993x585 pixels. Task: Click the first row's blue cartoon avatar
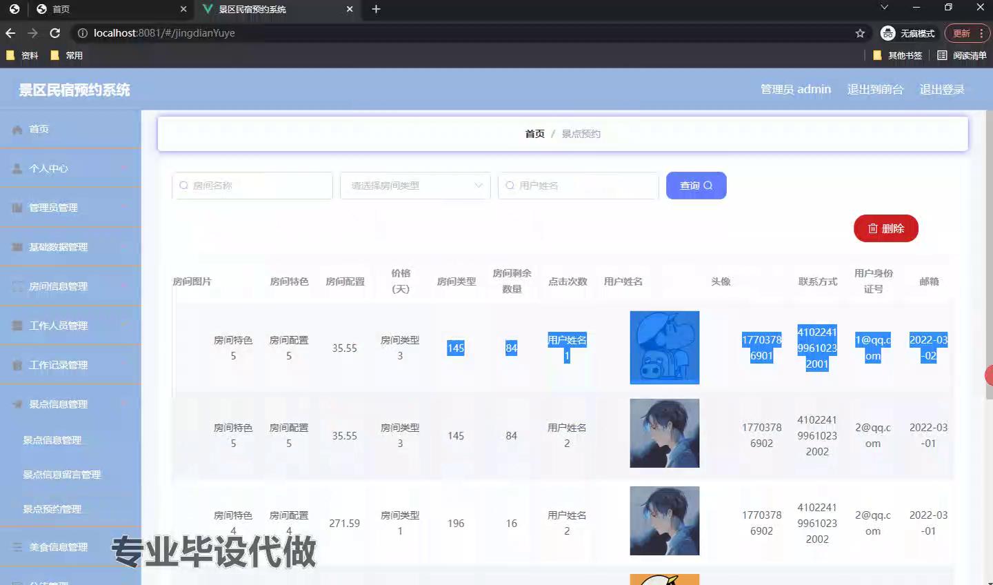pyautogui.click(x=664, y=348)
